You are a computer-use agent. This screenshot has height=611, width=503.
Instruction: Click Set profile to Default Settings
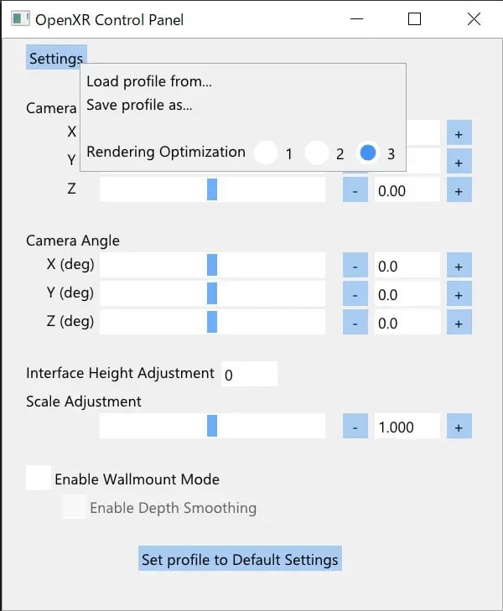tap(240, 559)
